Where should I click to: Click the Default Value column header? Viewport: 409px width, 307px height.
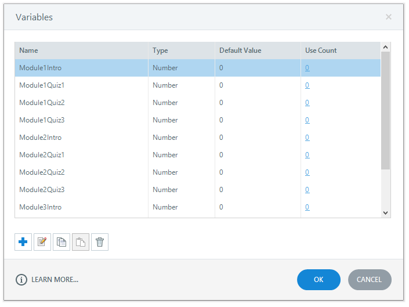pyautogui.click(x=240, y=50)
